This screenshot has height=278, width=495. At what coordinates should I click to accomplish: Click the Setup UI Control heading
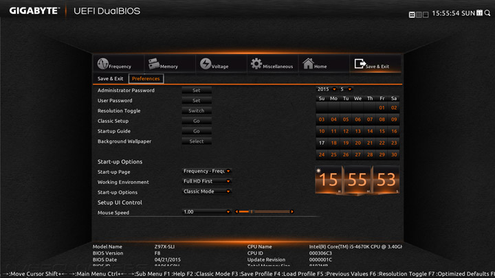tap(120, 202)
